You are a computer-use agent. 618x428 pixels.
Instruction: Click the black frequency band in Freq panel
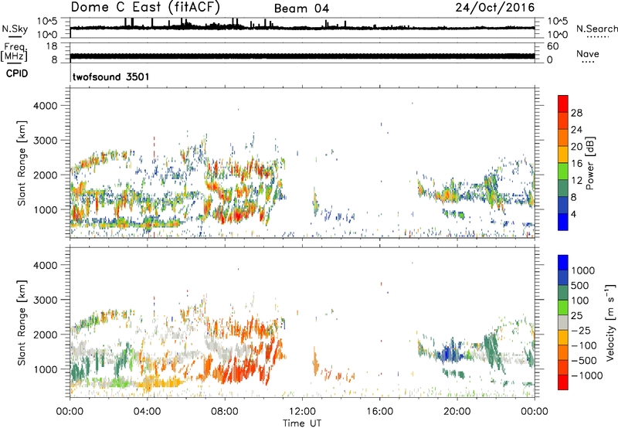302,56
